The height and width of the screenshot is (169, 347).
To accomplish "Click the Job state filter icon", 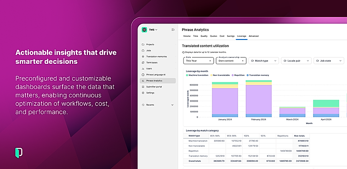I will (x=318, y=61).
